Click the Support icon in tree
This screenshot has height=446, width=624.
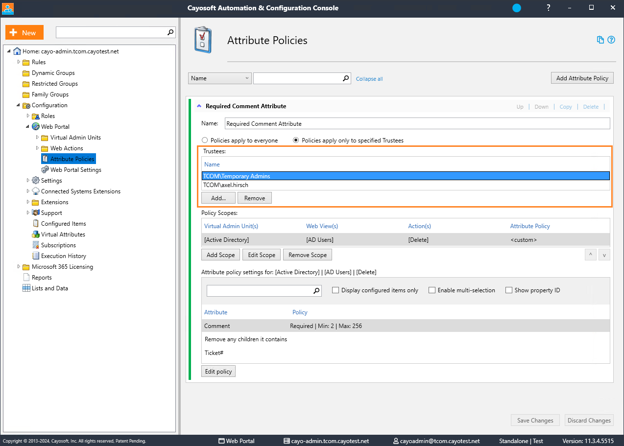click(x=35, y=213)
